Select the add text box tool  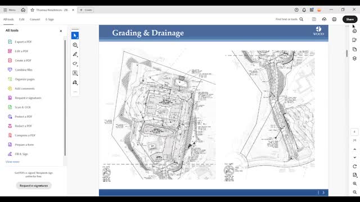(75, 73)
